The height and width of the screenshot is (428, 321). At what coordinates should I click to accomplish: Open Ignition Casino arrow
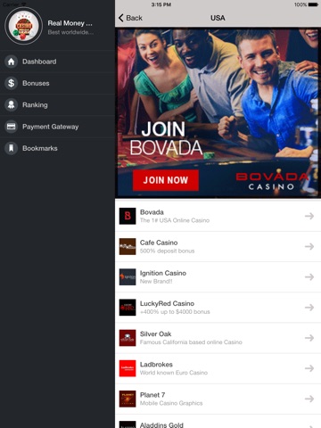[x=309, y=277]
